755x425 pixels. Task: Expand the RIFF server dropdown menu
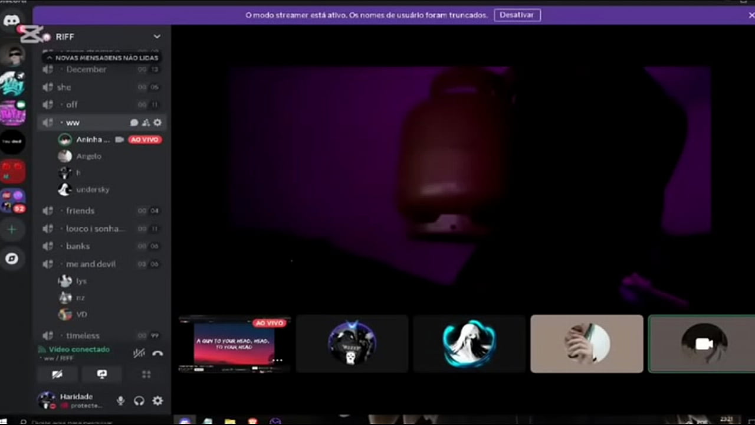tap(157, 37)
